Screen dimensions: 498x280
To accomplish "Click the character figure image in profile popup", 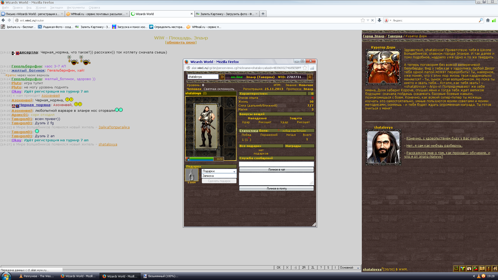I will tap(206, 126).
